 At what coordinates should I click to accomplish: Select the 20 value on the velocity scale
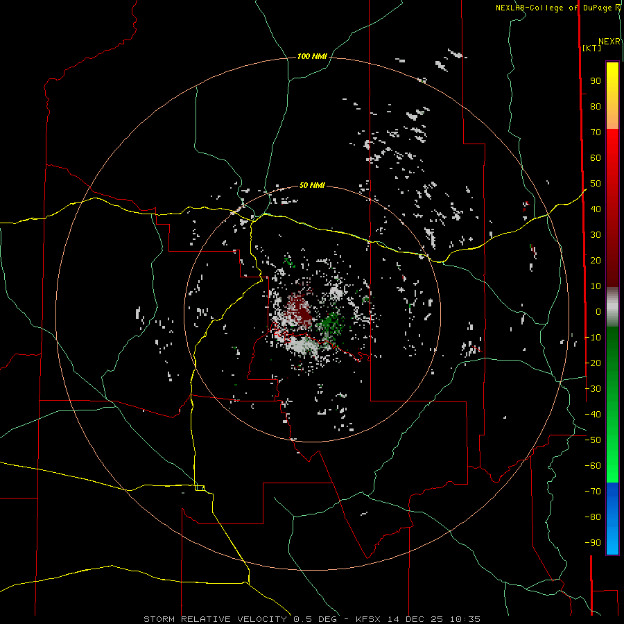[596, 261]
